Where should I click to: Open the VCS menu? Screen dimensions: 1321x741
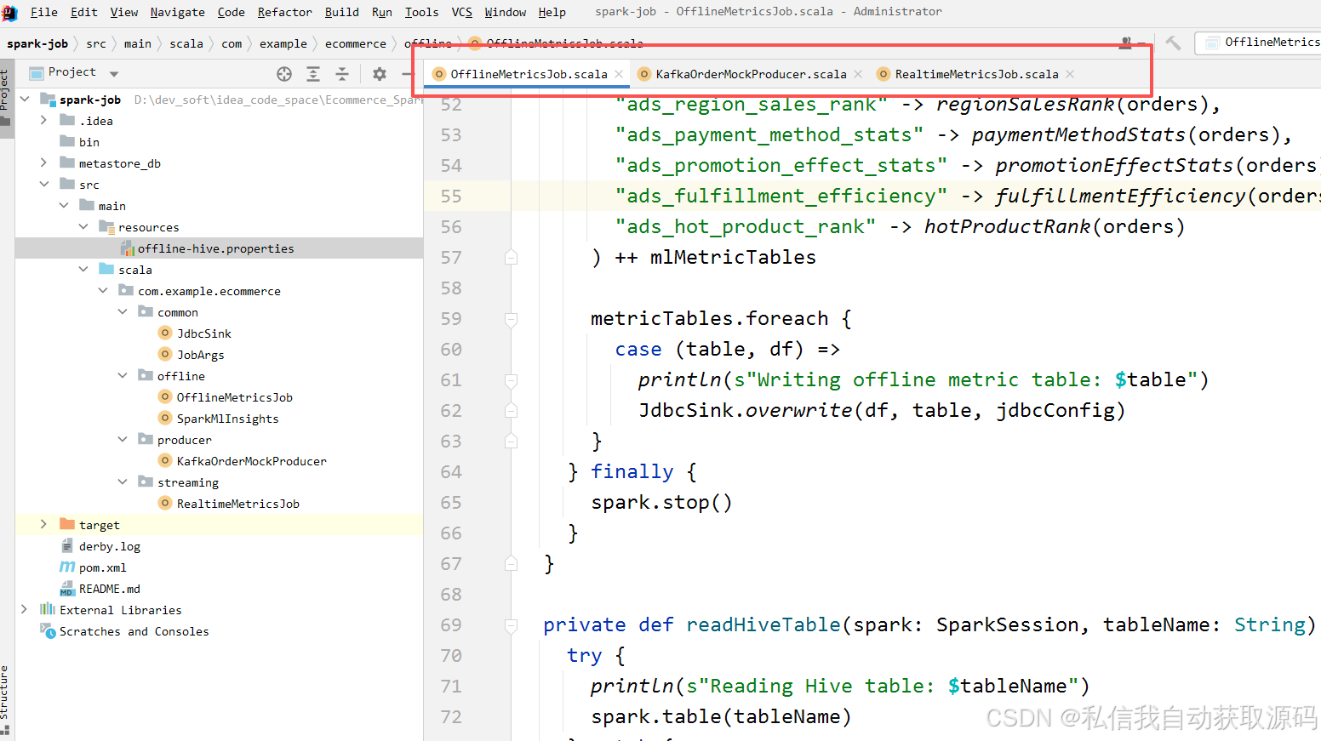tap(461, 12)
